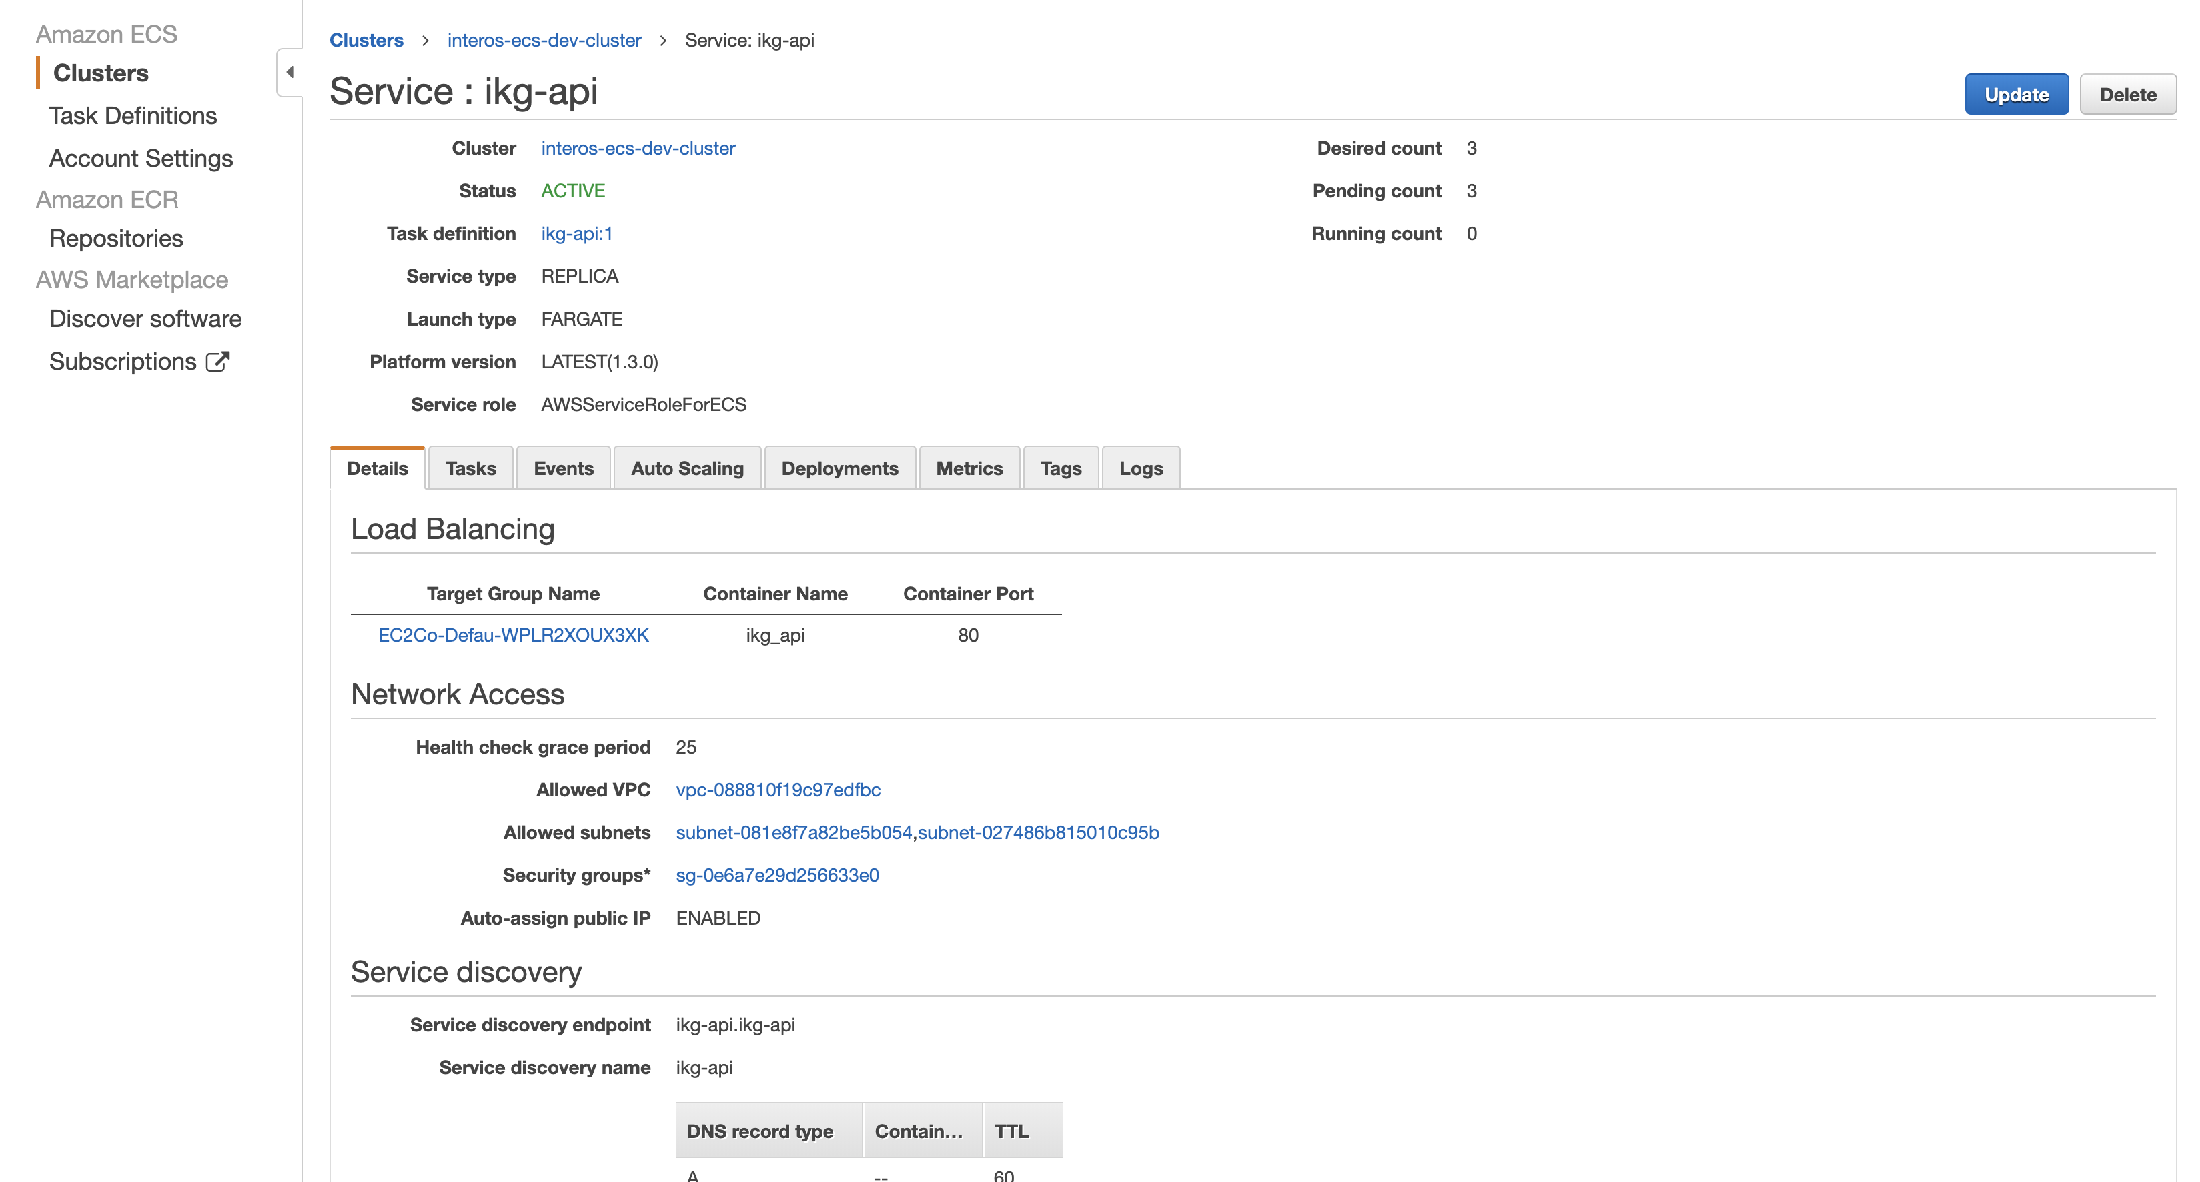The width and height of the screenshot is (2200, 1182).
Task: Click the Load Balancing section heading
Action: tap(453, 530)
